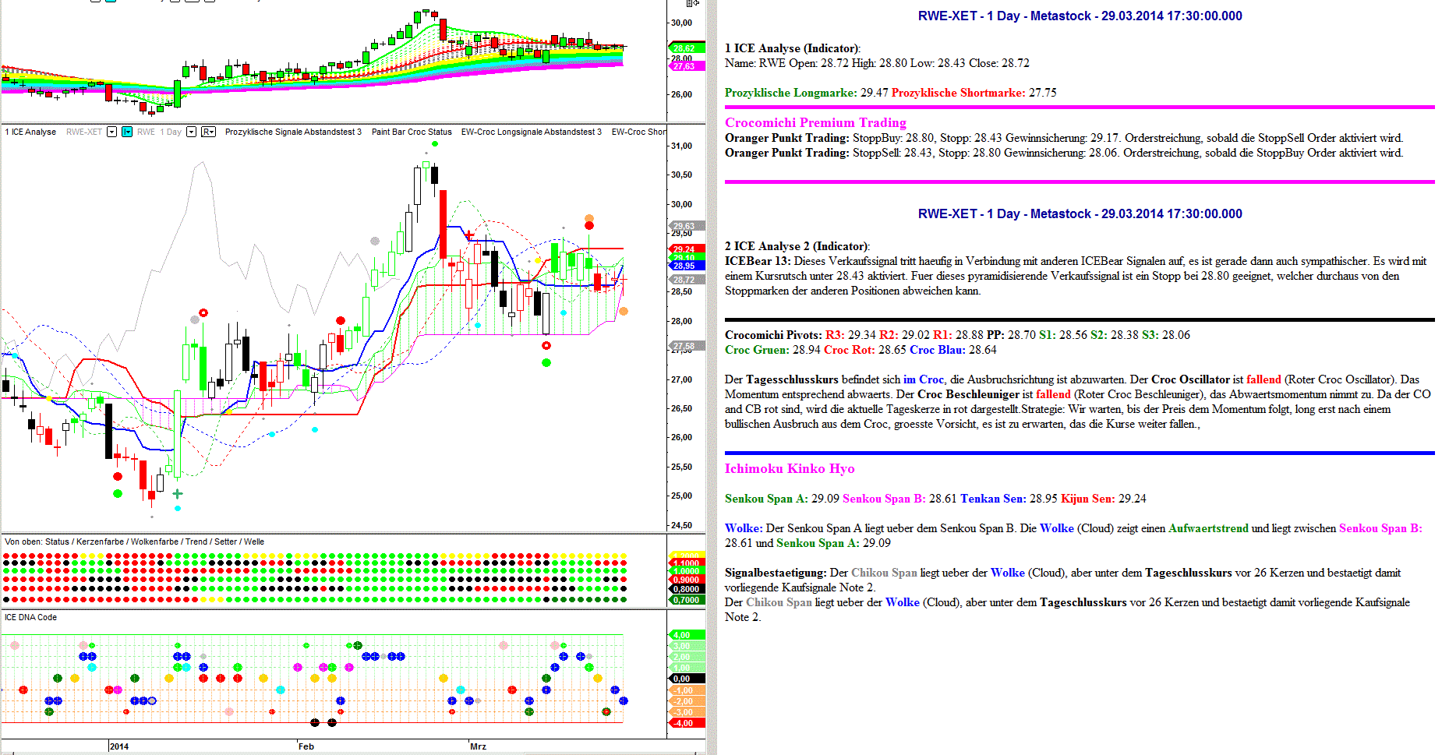The image size is (1442, 755).
Task: Select the '1 ICE Analyse' chart label
Action: pos(31,132)
